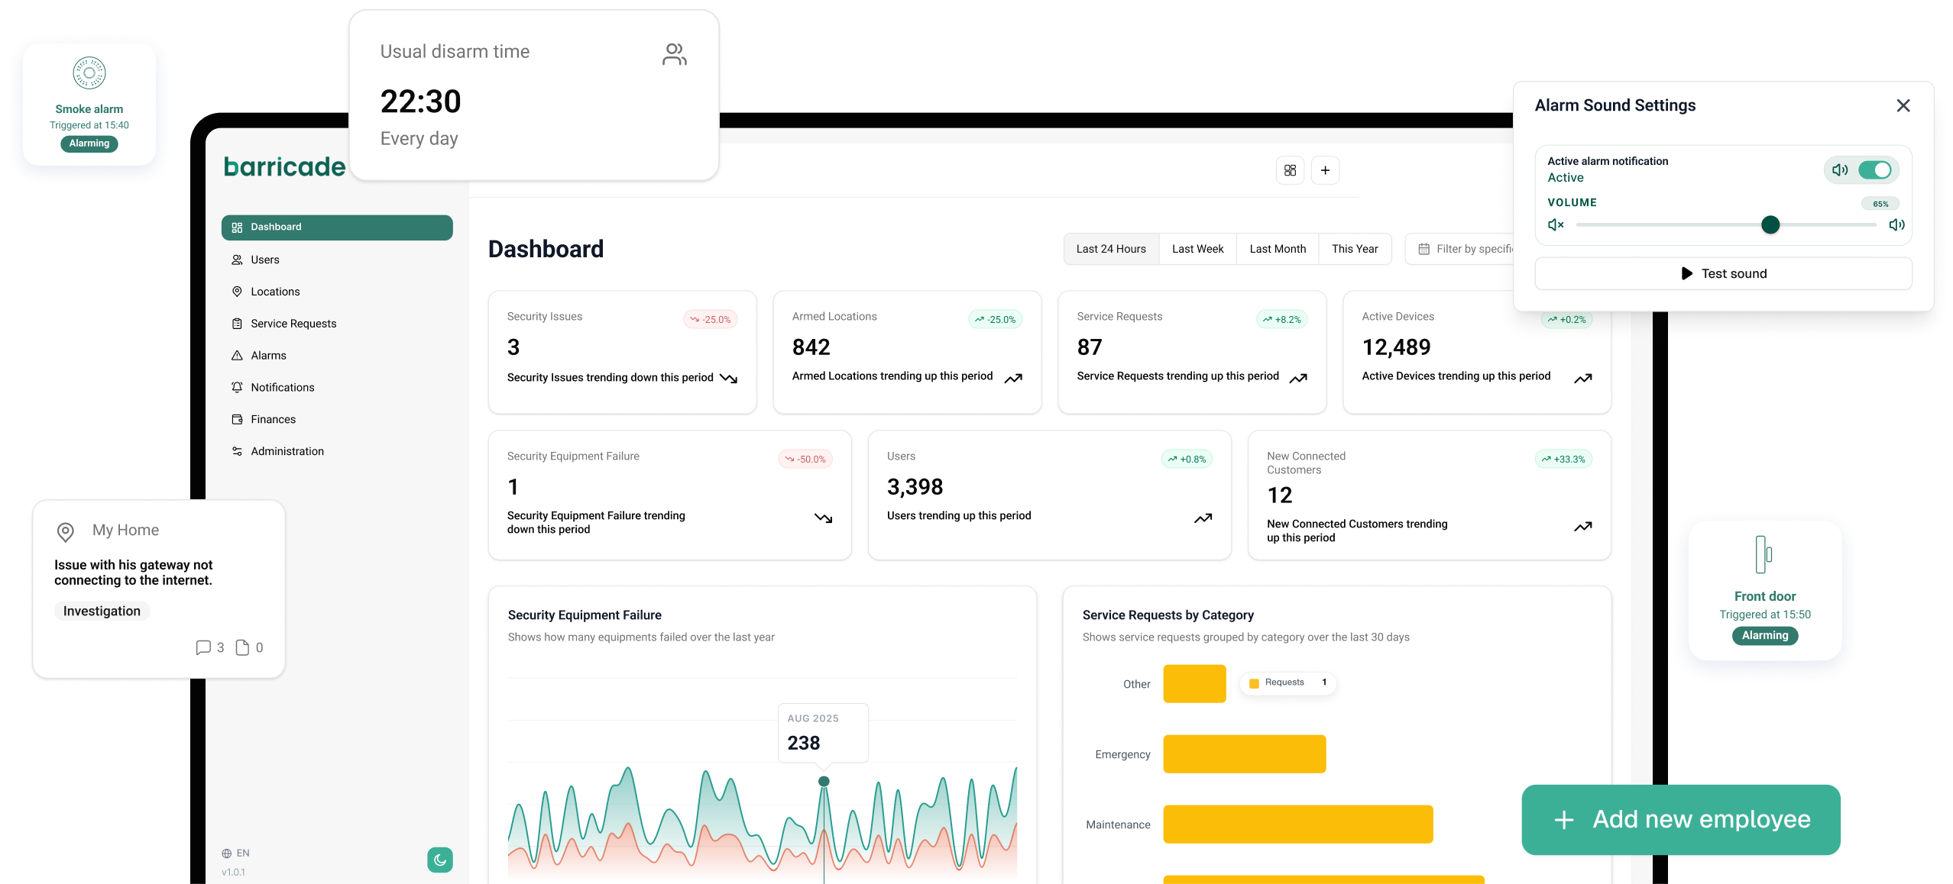Click the 22:30 disarm time value
1953x884 pixels.
pyautogui.click(x=421, y=102)
